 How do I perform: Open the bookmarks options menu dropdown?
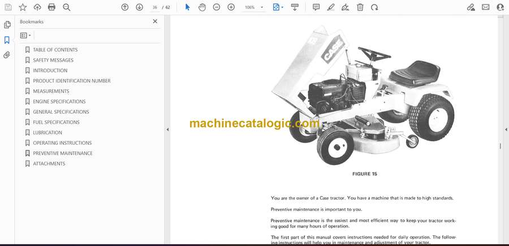click(x=25, y=36)
